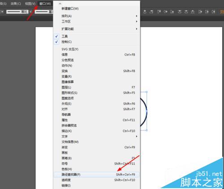This screenshot has width=224, height=189.
Task: Select 变量(R) menu entry
Action: (x=97, y=76)
